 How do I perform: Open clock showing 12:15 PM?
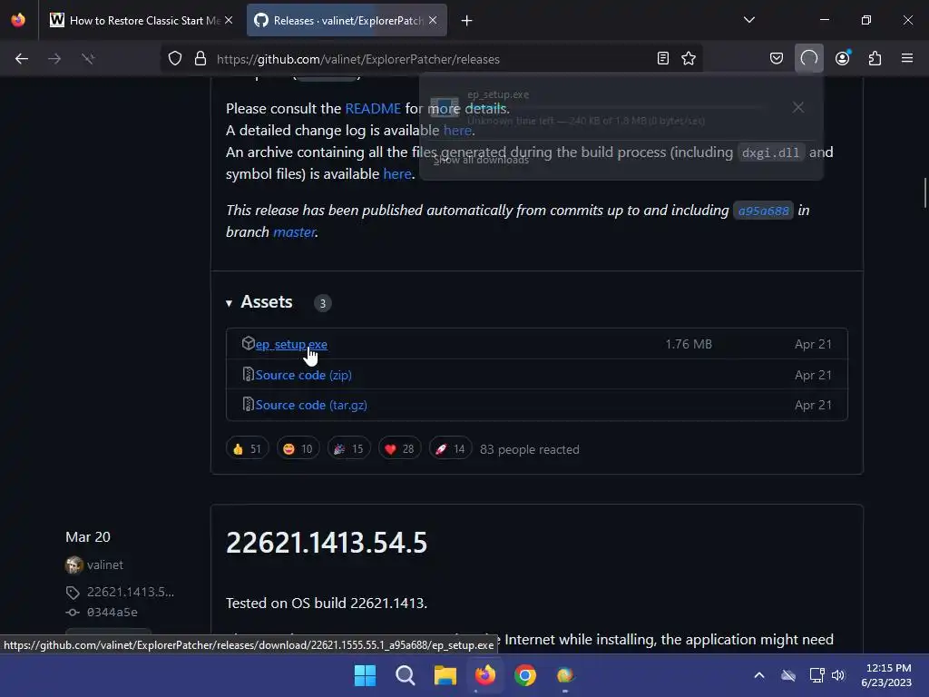click(x=886, y=675)
